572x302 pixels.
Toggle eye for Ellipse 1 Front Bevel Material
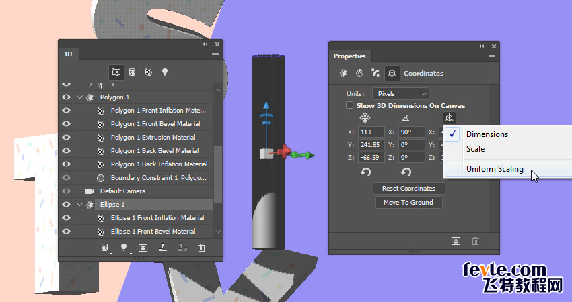[66, 232]
